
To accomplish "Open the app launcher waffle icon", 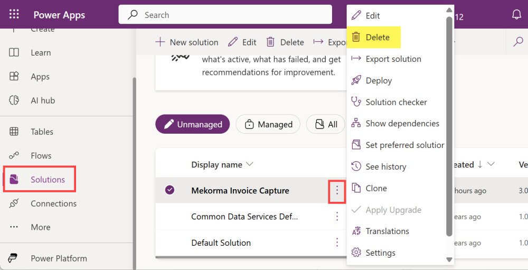I will pos(14,15).
